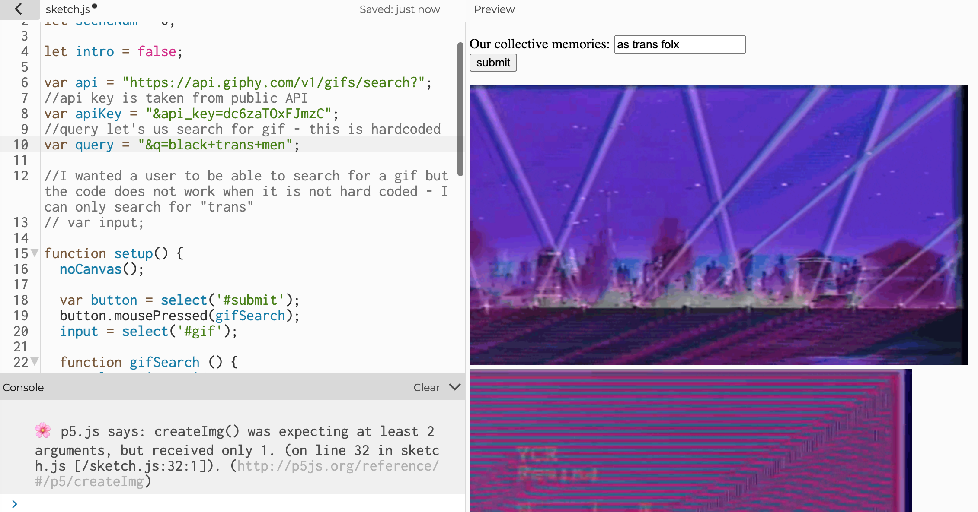This screenshot has height=512, width=978.
Task: Click the '//api key is taken' comment line
Action: click(176, 98)
